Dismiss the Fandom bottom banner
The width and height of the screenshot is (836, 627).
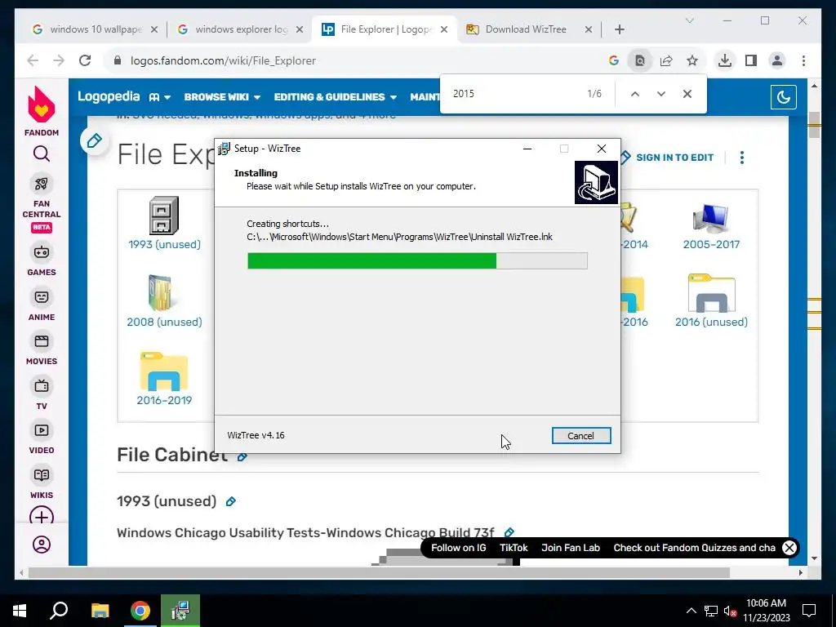click(789, 548)
